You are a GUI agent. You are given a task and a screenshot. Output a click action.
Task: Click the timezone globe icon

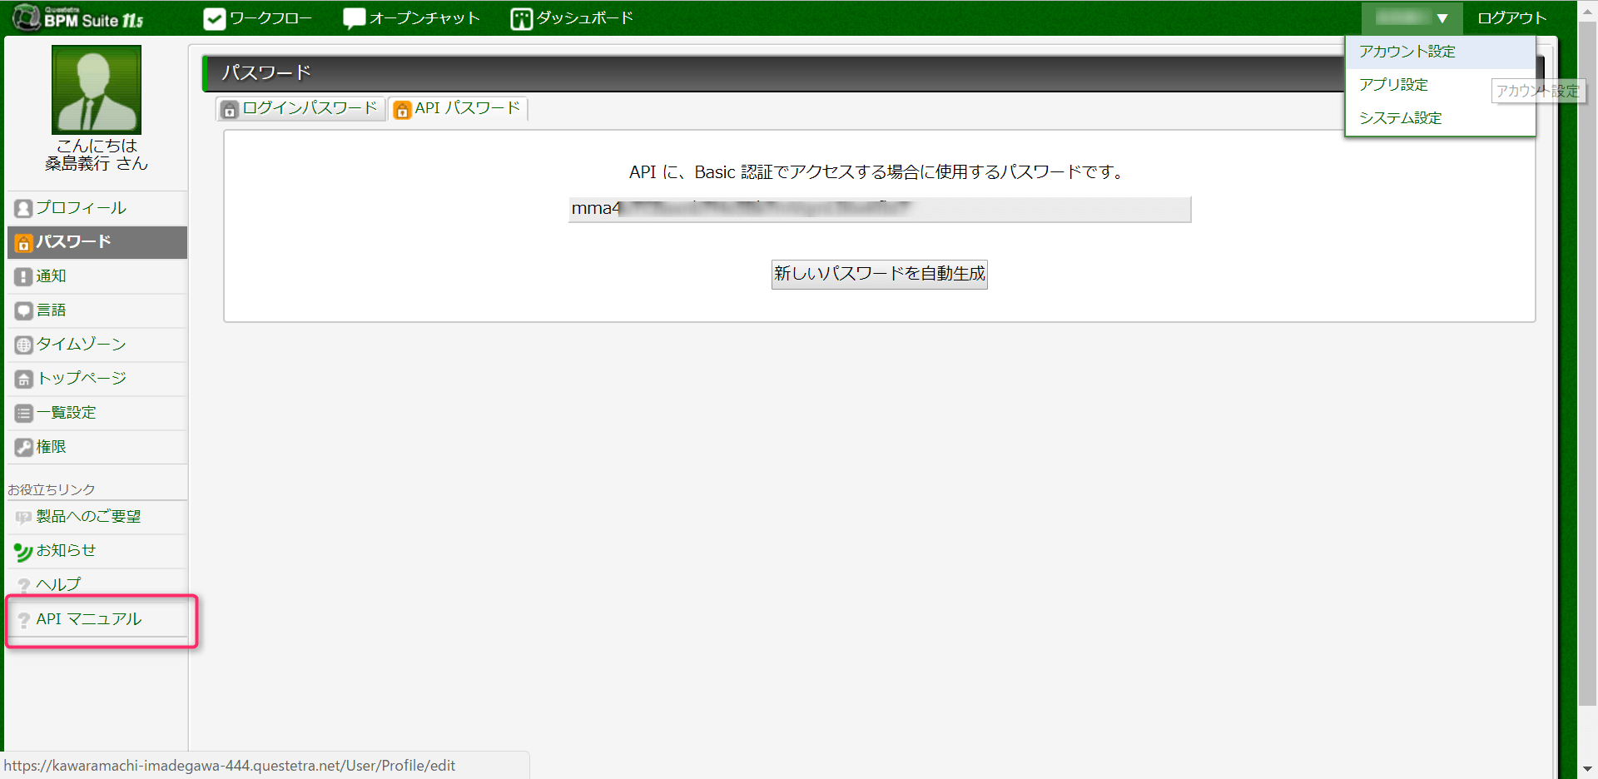[23, 345]
